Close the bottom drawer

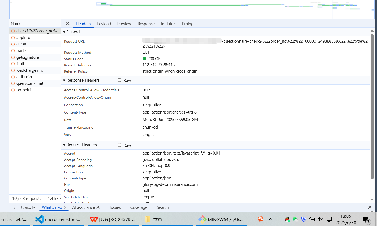point(370,207)
